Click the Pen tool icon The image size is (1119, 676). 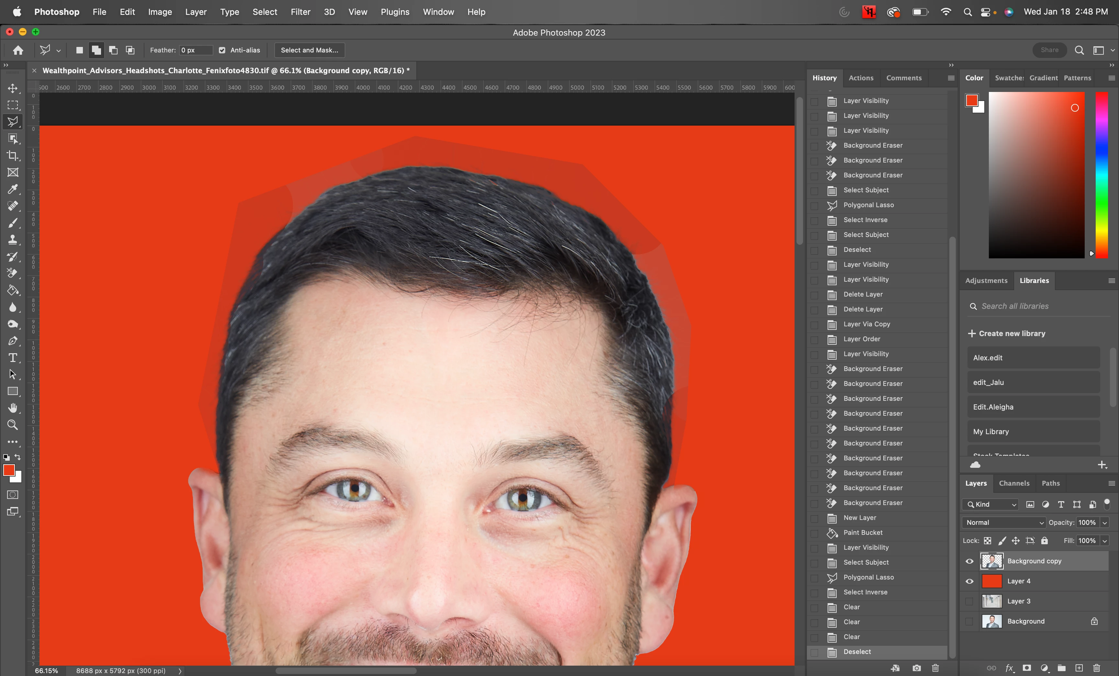13,341
